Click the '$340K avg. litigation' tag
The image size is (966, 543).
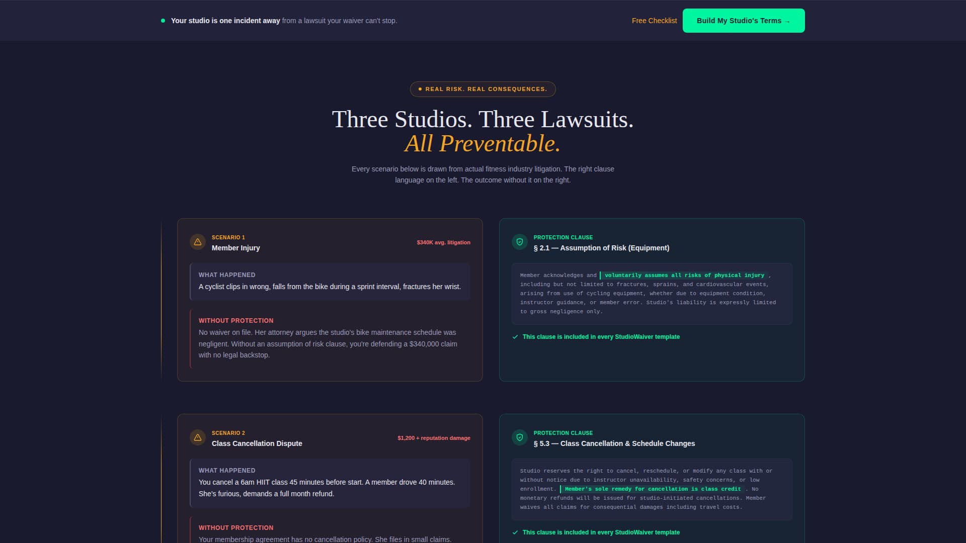(x=444, y=242)
